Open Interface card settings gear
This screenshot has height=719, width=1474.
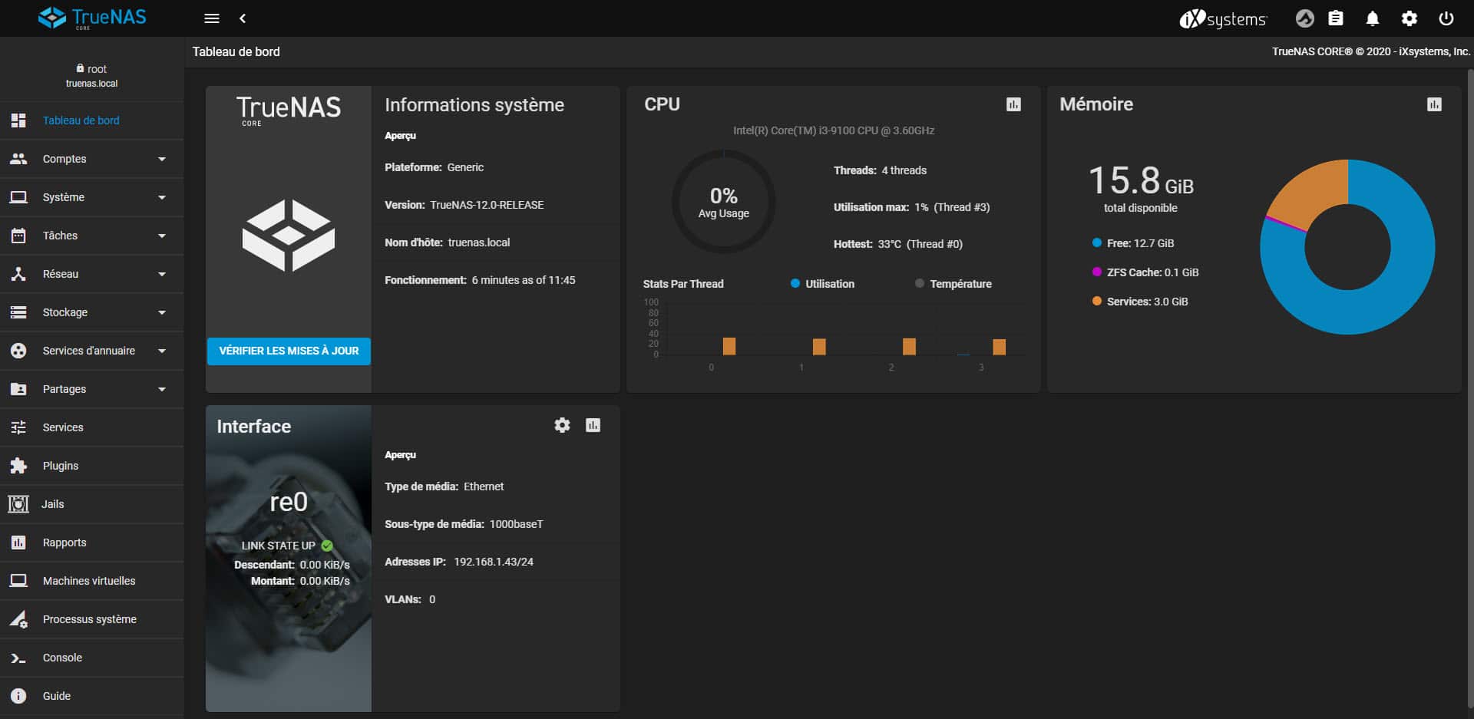(x=562, y=425)
